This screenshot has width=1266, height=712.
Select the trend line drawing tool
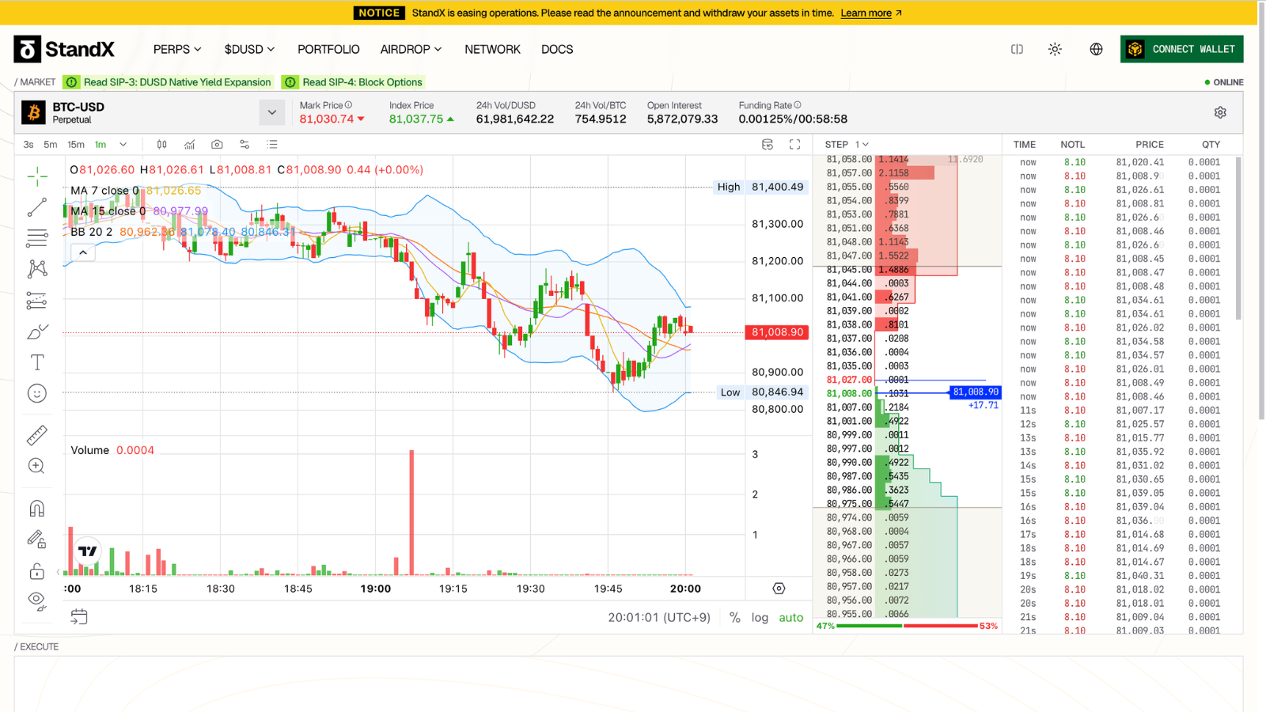coord(37,207)
